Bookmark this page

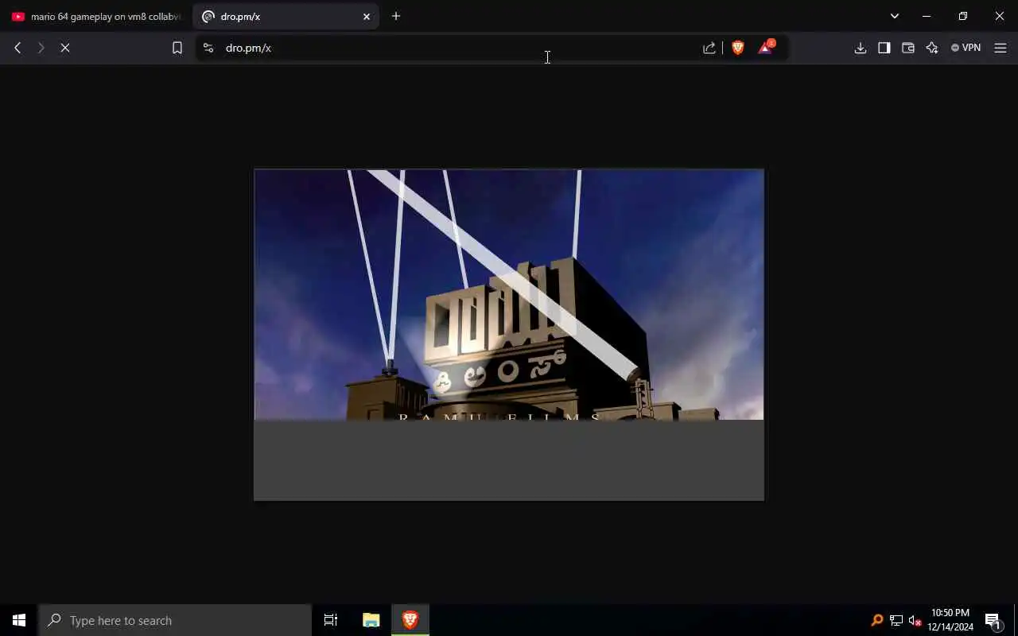click(x=177, y=48)
